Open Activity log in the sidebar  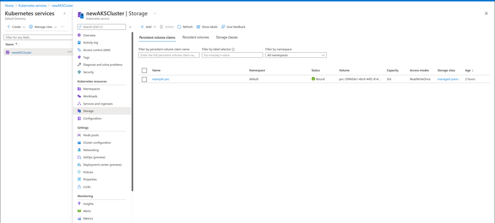(x=91, y=43)
